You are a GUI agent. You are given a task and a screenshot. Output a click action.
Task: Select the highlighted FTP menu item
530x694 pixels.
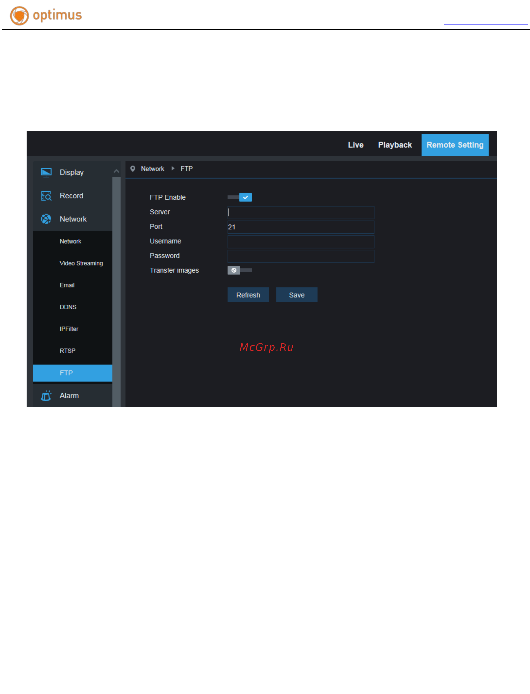[x=73, y=373]
